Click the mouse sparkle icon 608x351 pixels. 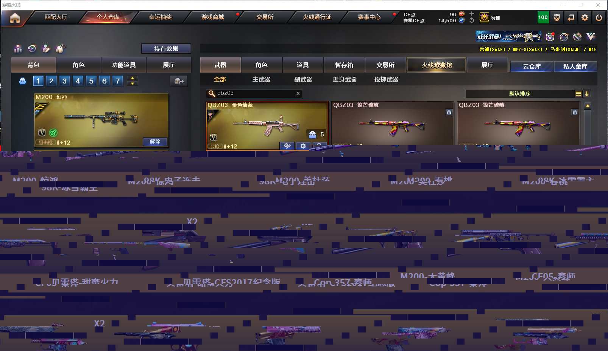60,48
